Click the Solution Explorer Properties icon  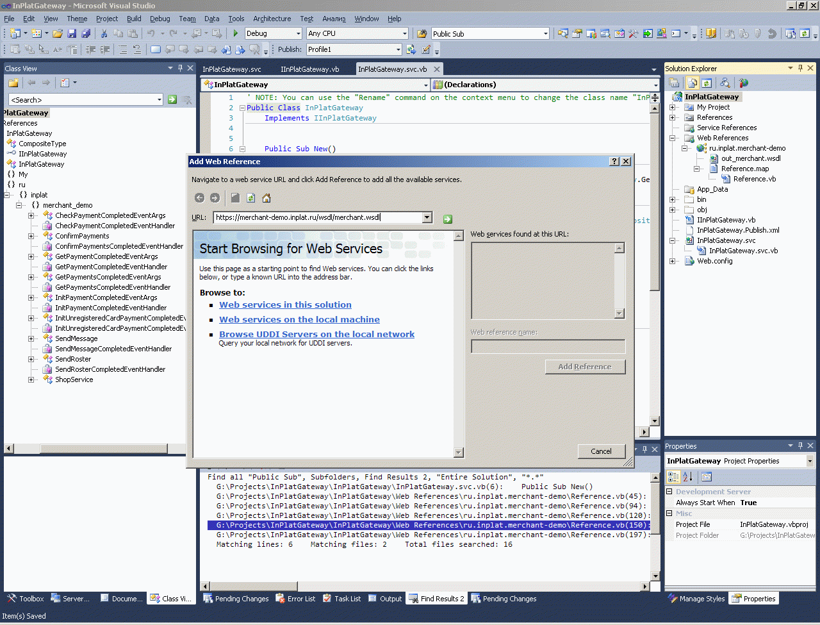coord(674,83)
